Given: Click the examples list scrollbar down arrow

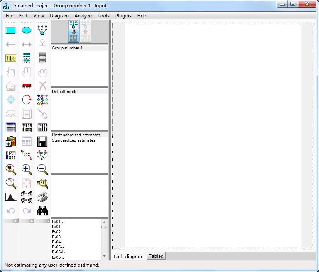Looking at the screenshot, I should click(104, 256).
